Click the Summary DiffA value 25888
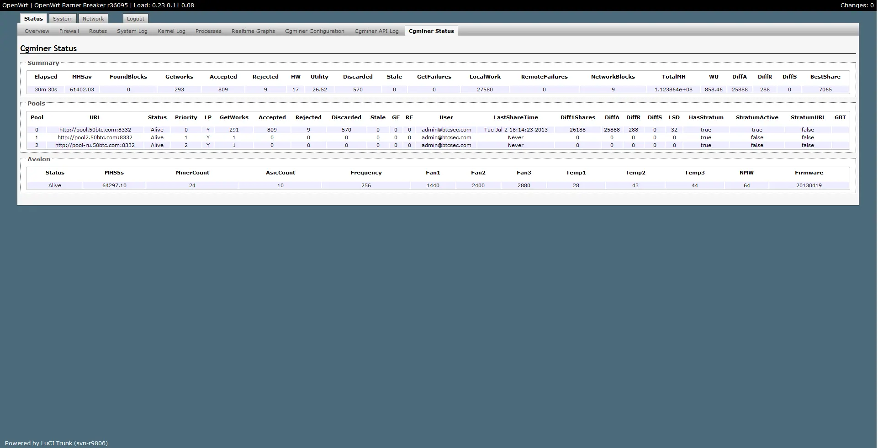The image size is (878, 448). tap(740, 90)
